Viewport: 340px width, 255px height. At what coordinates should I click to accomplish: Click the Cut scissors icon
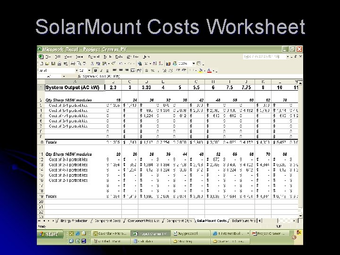[x=93, y=64]
